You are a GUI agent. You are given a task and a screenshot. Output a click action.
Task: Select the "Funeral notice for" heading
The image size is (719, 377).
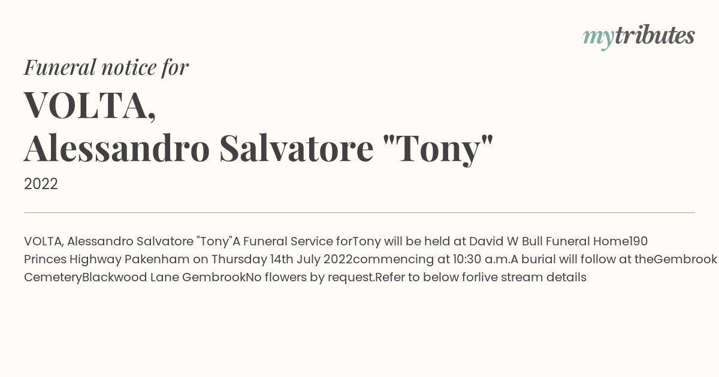pyautogui.click(x=106, y=67)
